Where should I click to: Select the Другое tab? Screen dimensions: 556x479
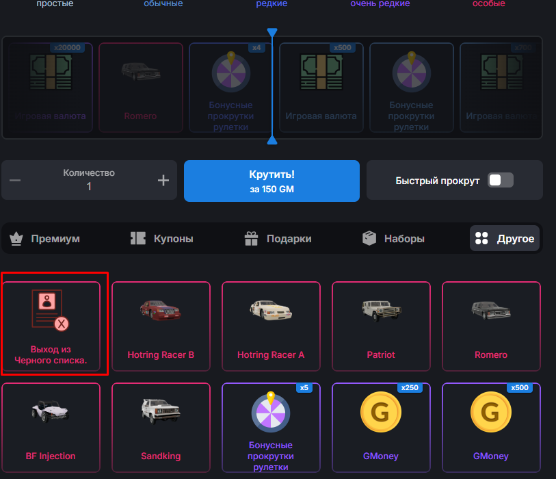coord(505,238)
